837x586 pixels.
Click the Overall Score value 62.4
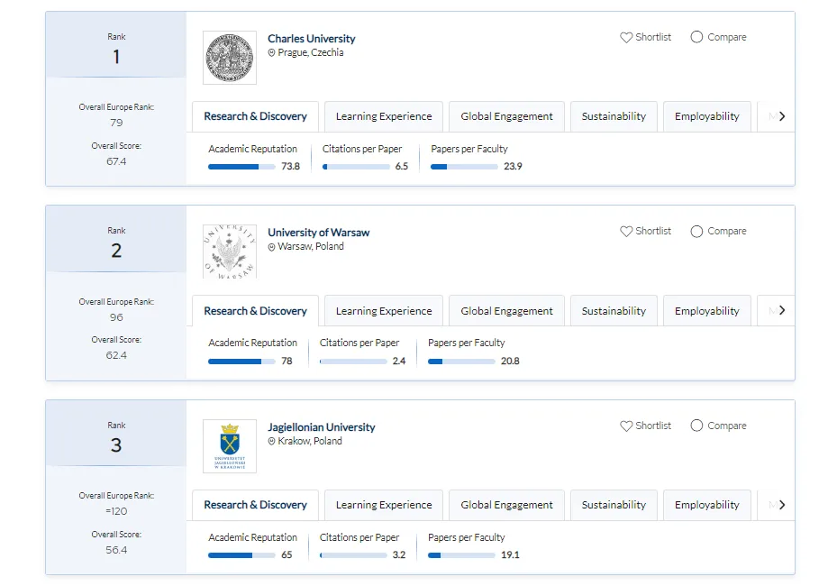point(116,355)
